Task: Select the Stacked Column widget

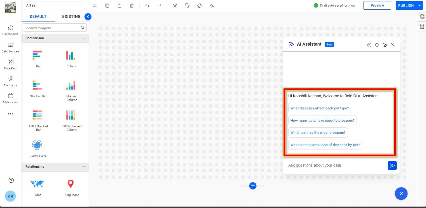Action: pos(72,91)
